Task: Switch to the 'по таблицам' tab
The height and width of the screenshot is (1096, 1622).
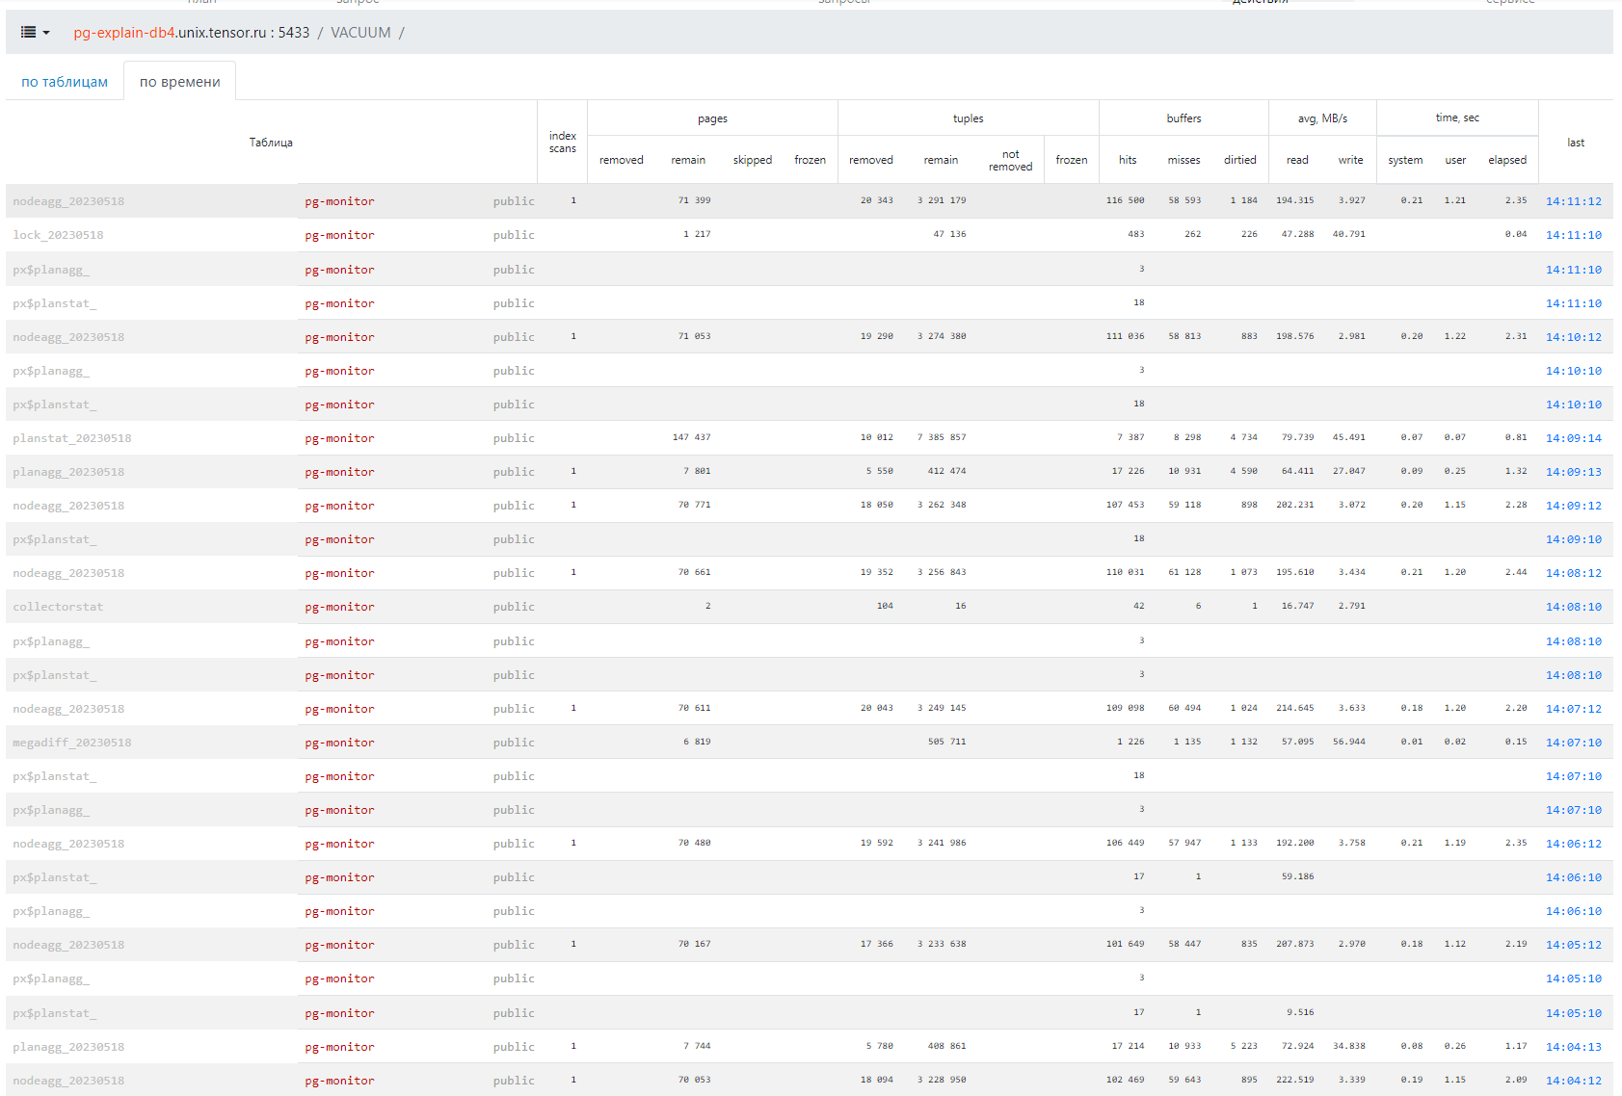Action: [x=65, y=82]
